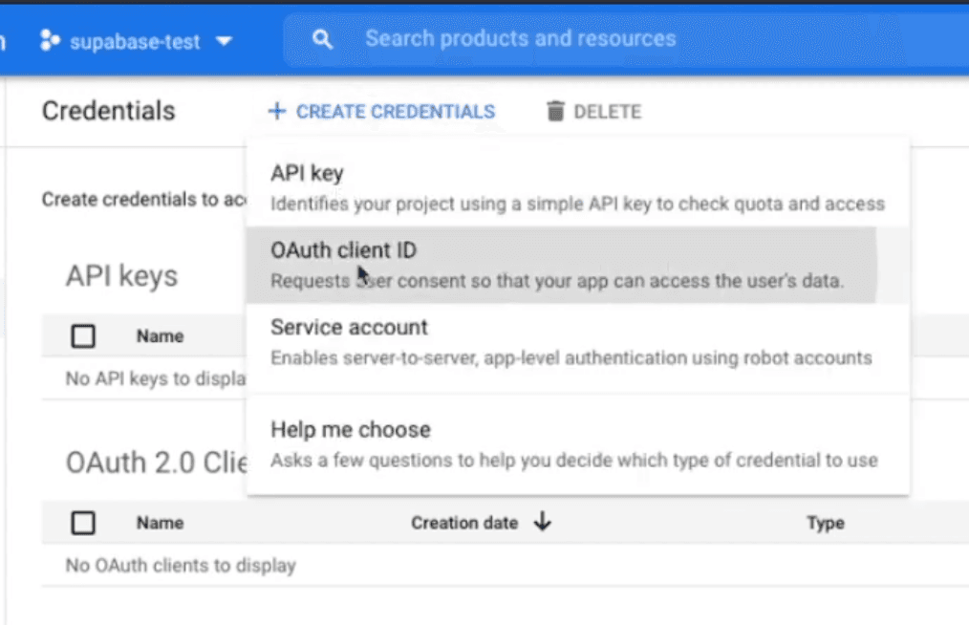This screenshot has width=969, height=625.
Task: Click the trash can delete icon
Action: [x=555, y=112]
